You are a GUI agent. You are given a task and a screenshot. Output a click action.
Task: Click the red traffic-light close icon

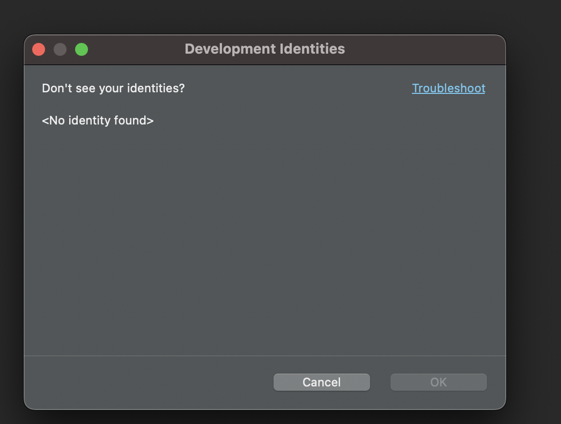(x=39, y=49)
